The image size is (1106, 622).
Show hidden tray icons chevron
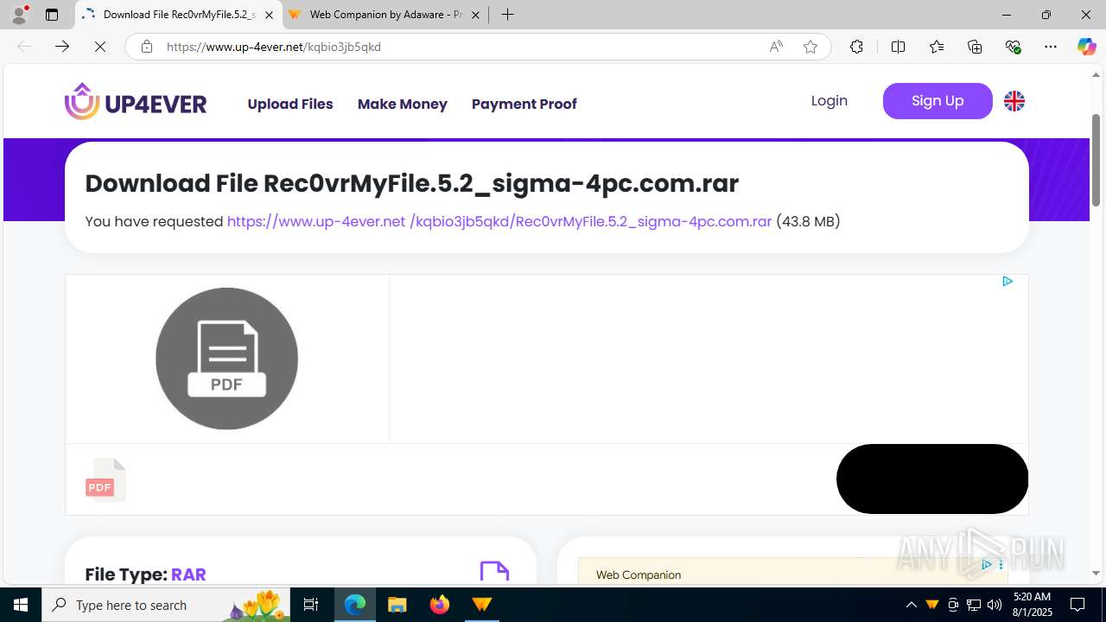pyautogui.click(x=912, y=605)
